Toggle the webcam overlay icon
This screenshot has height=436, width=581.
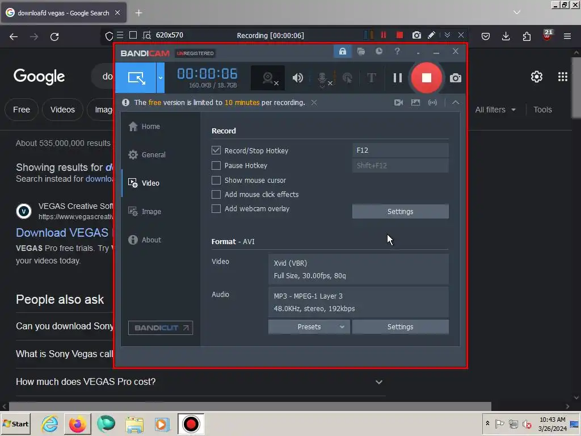pyautogui.click(x=268, y=78)
